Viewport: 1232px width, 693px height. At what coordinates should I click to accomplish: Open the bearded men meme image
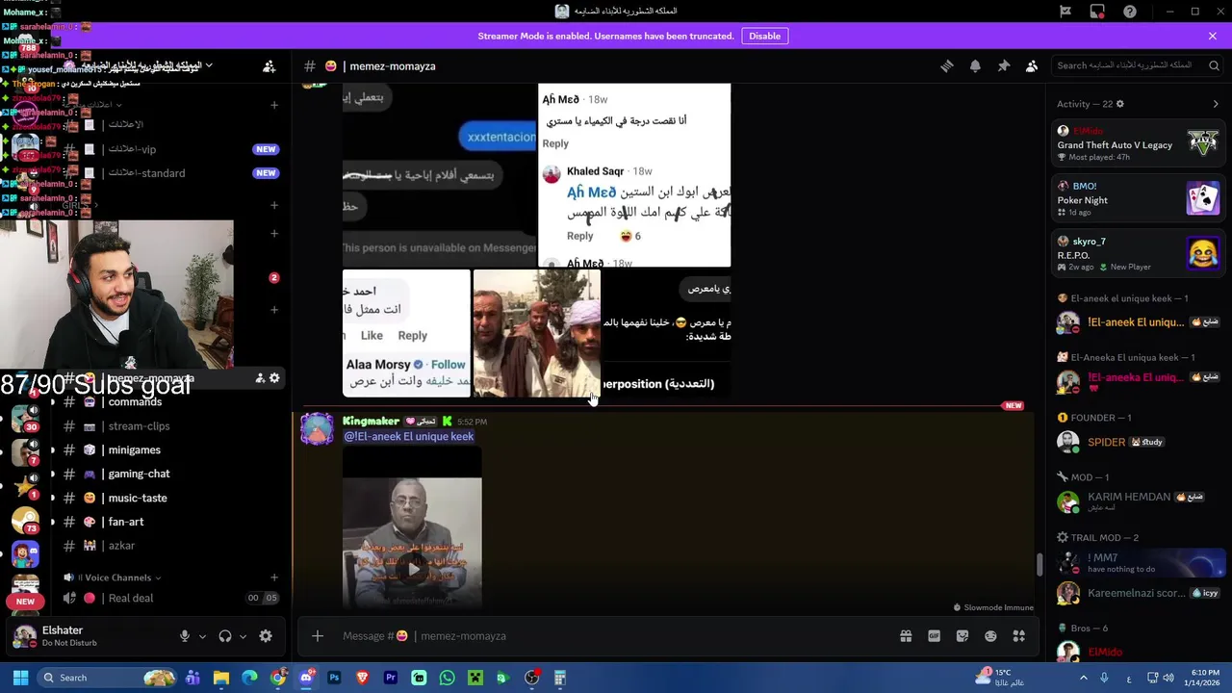click(x=537, y=333)
